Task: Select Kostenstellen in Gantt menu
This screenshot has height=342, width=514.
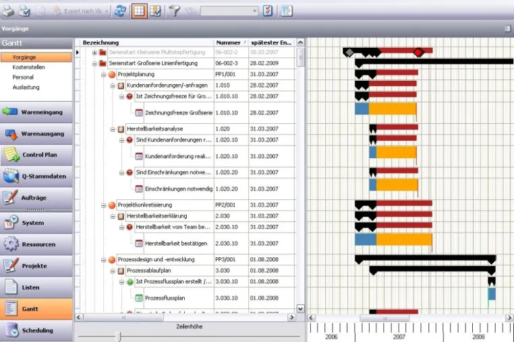Action: point(28,67)
